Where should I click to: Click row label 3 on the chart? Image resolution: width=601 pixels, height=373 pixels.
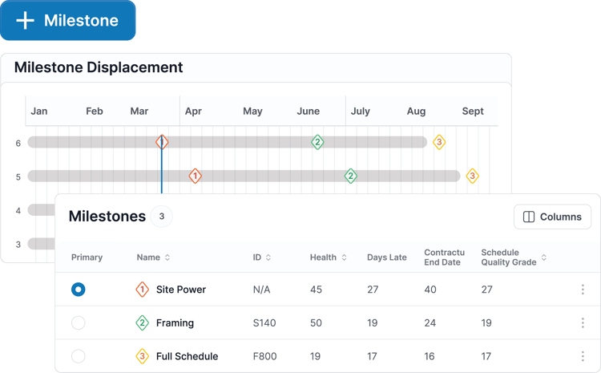pyautogui.click(x=18, y=245)
